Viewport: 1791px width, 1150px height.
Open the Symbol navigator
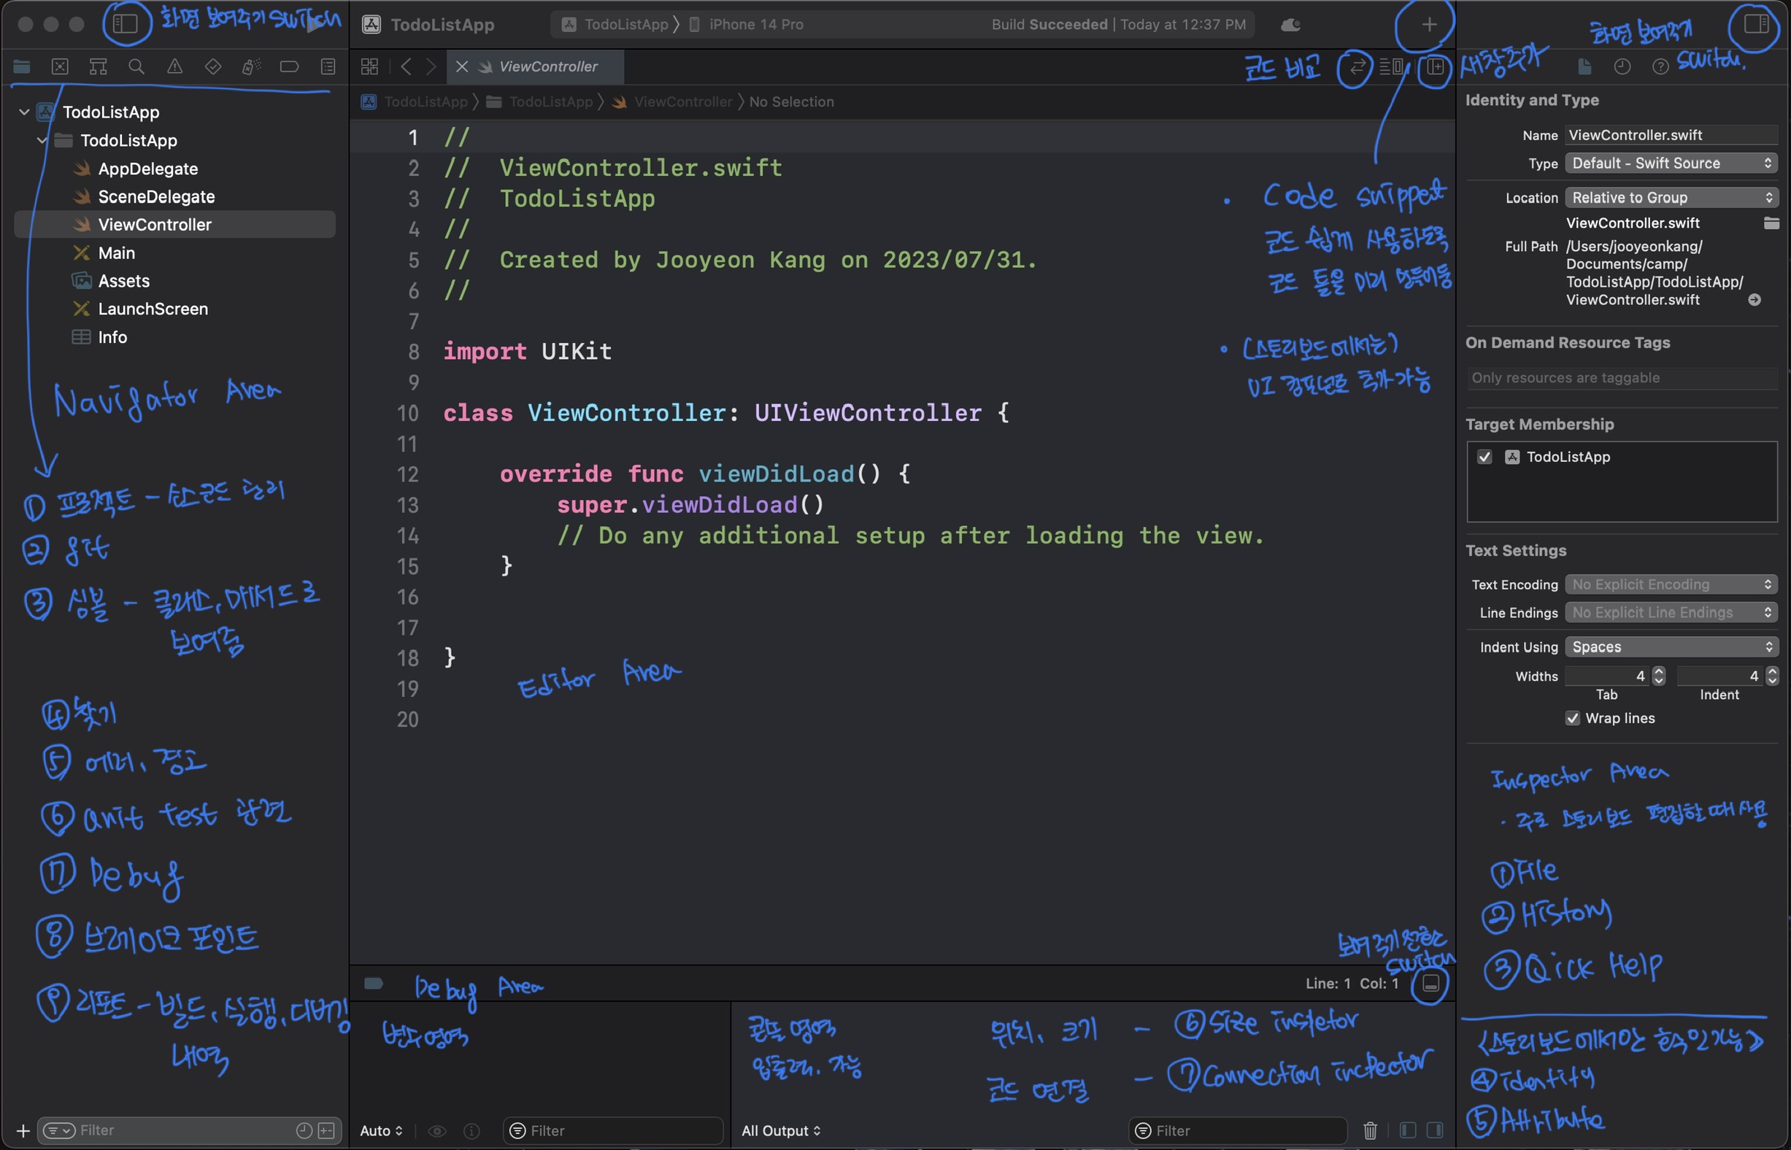(98, 66)
